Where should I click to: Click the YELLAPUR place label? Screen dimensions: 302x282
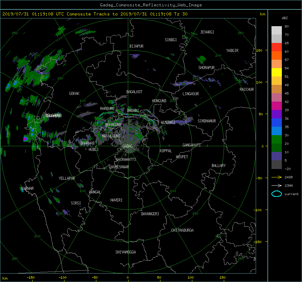click(67, 178)
